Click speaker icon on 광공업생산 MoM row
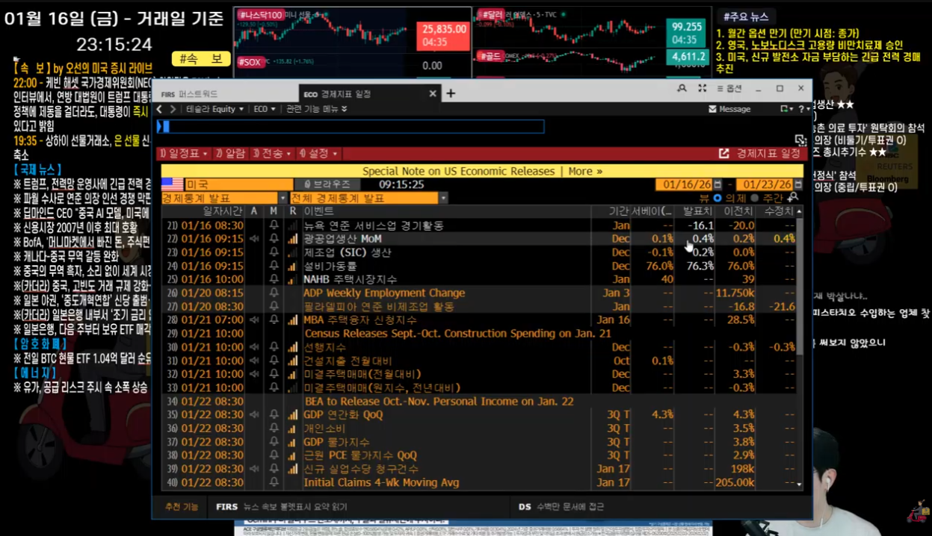932x536 pixels. point(254,239)
